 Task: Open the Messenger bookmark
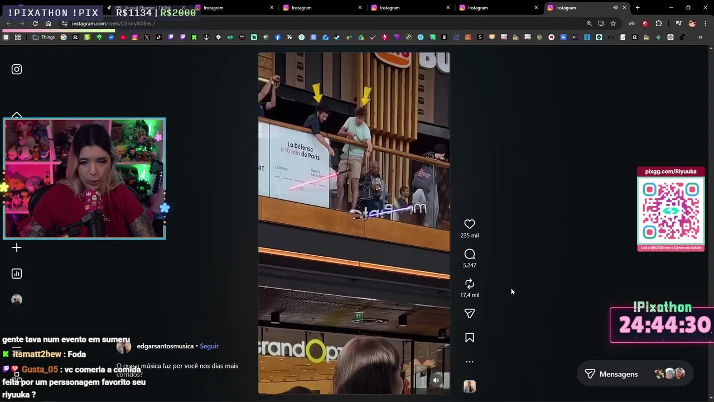[x=111, y=37]
